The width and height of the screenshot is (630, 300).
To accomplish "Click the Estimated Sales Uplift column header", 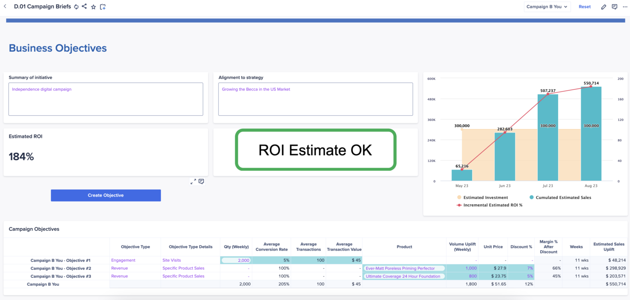I will click(609, 247).
